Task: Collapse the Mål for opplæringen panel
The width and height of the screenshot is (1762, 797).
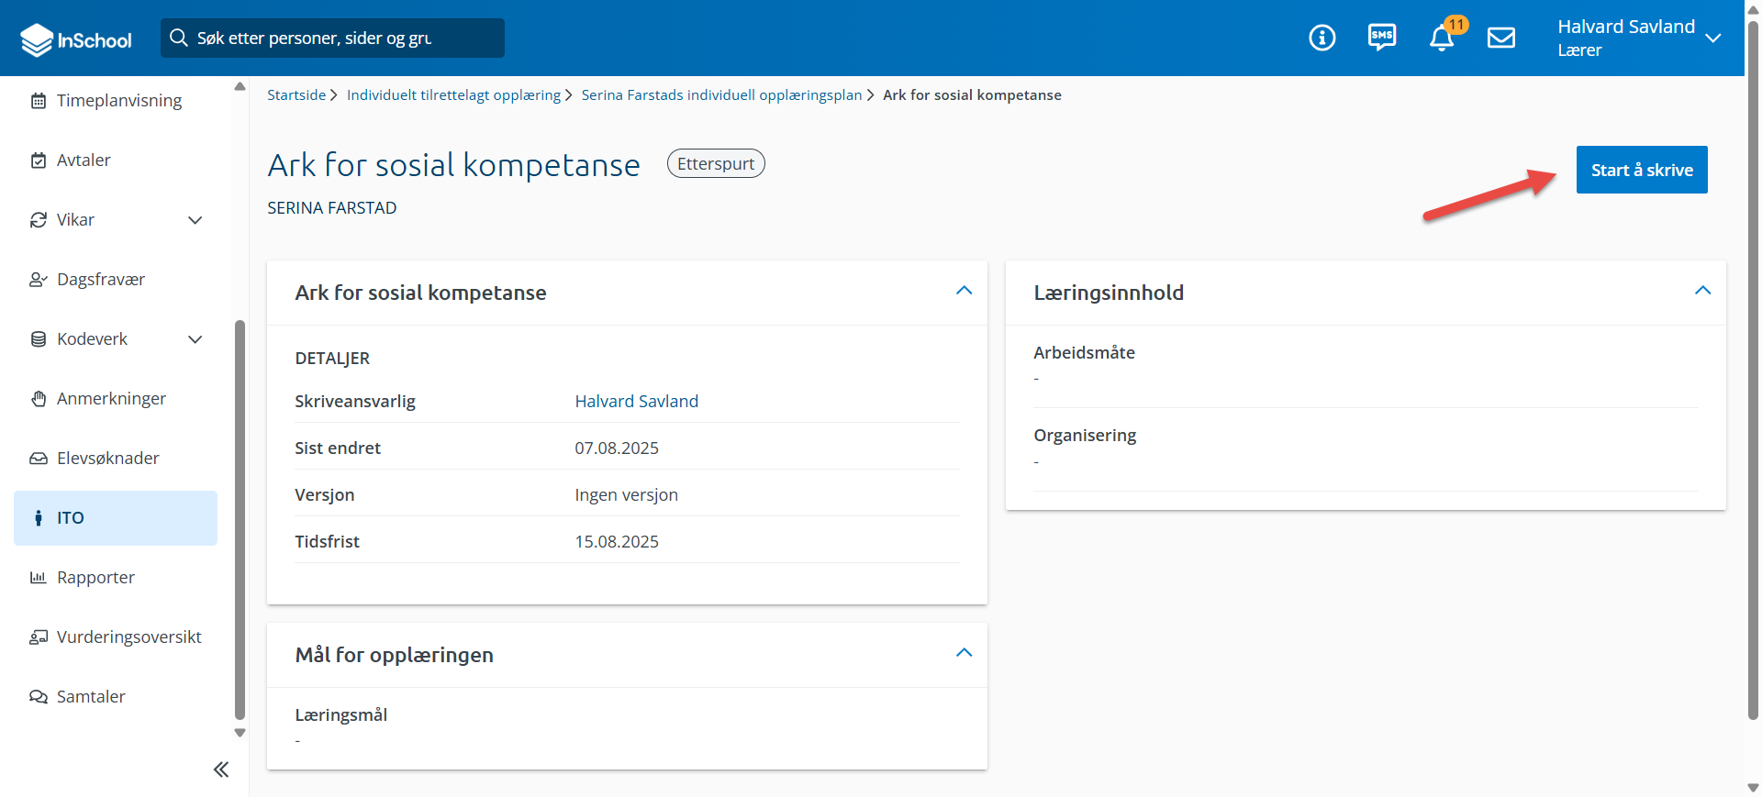Action: pos(964,653)
